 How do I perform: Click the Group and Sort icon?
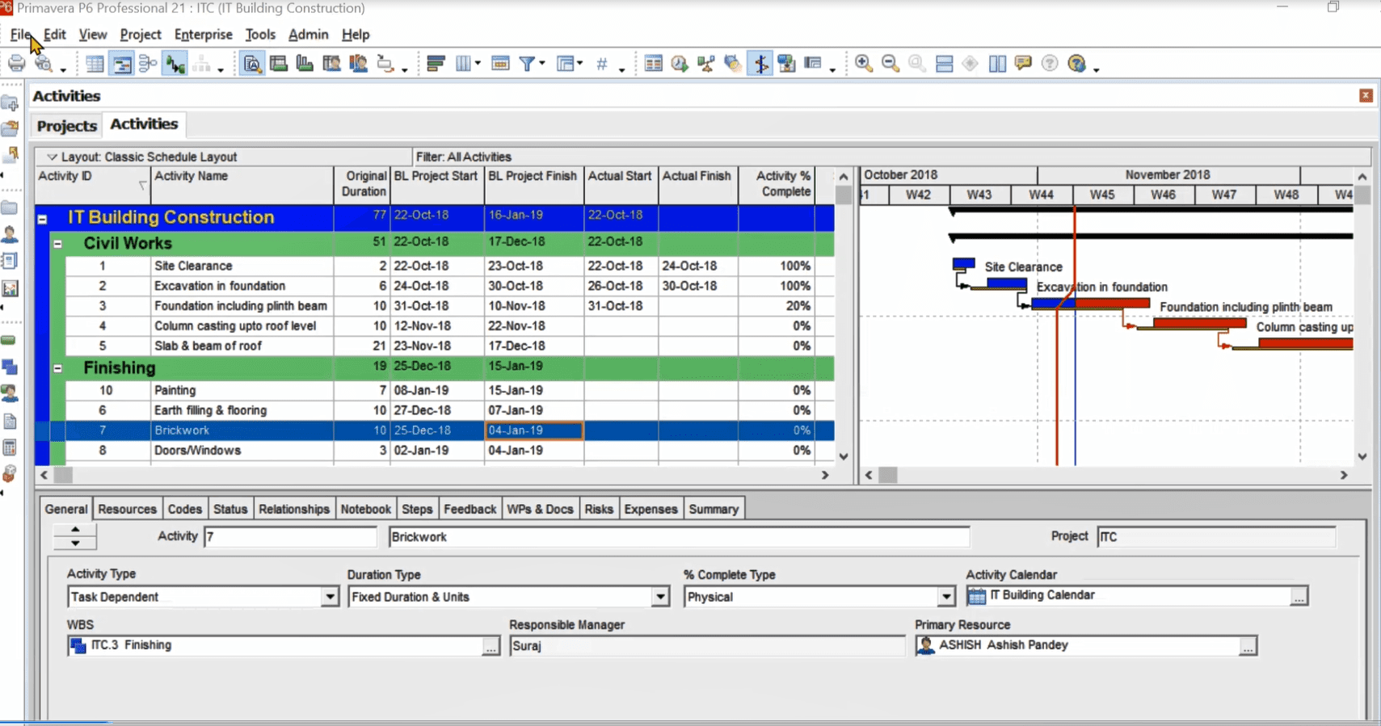[566, 64]
